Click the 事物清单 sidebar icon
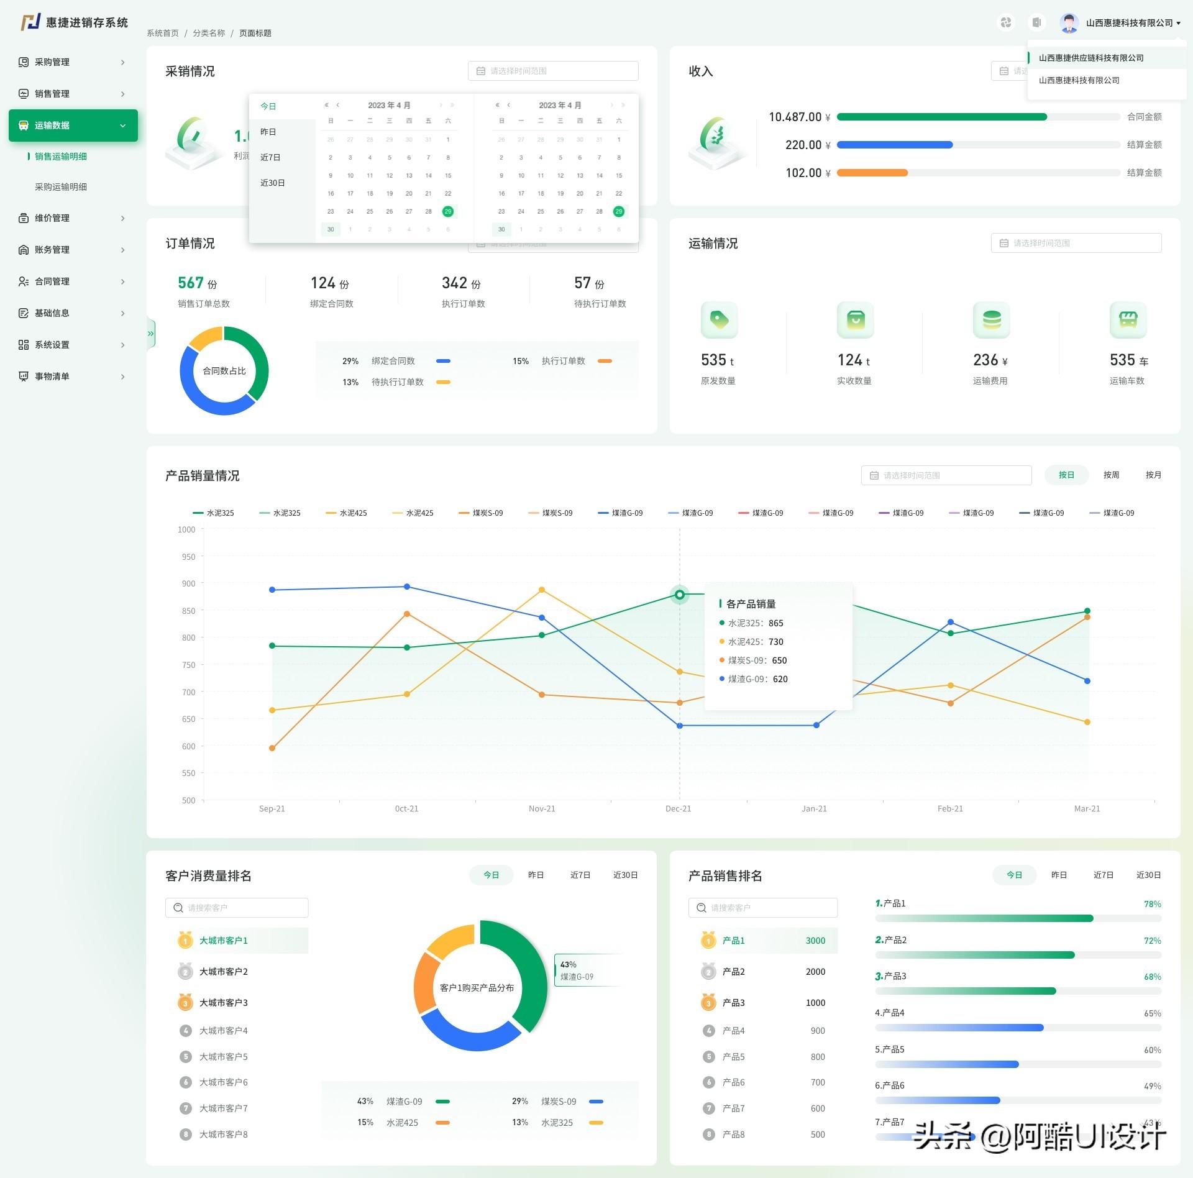 pos(24,377)
